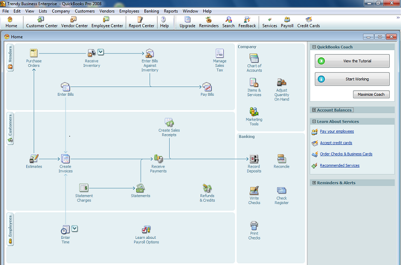Expand the Reminders & Alerts section

click(x=314, y=183)
